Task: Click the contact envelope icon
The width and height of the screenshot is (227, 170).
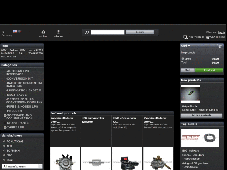Action: point(43,32)
